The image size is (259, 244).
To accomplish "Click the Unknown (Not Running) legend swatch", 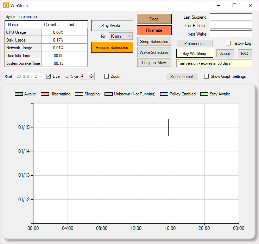I will click(108, 94).
